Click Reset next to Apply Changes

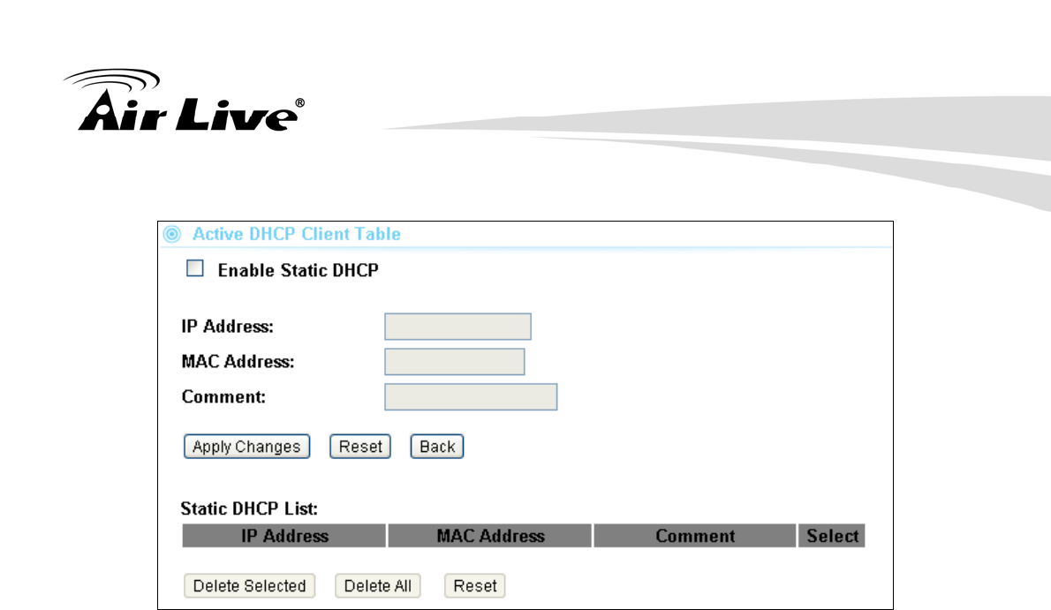tap(360, 447)
